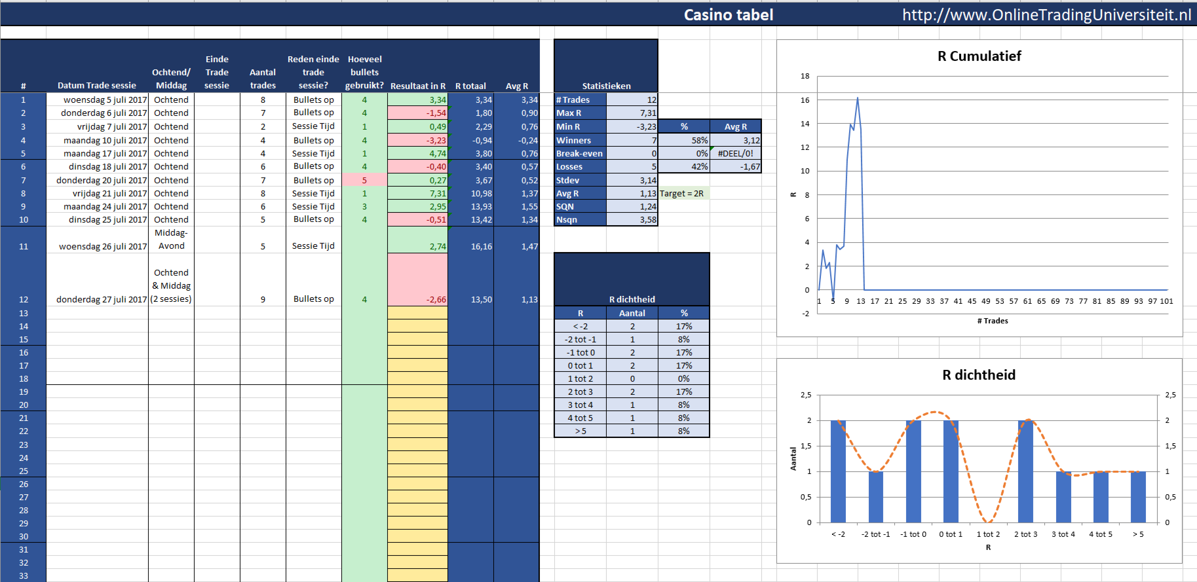The height and width of the screenshot is (582, 1197).
Task: Click the SQN value 1,24
Action: click(x=632, y=206)
